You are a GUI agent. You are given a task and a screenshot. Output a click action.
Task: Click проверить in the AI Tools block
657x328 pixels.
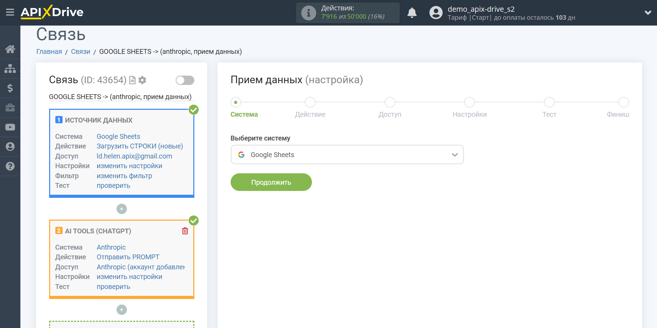tap(113, 287)
